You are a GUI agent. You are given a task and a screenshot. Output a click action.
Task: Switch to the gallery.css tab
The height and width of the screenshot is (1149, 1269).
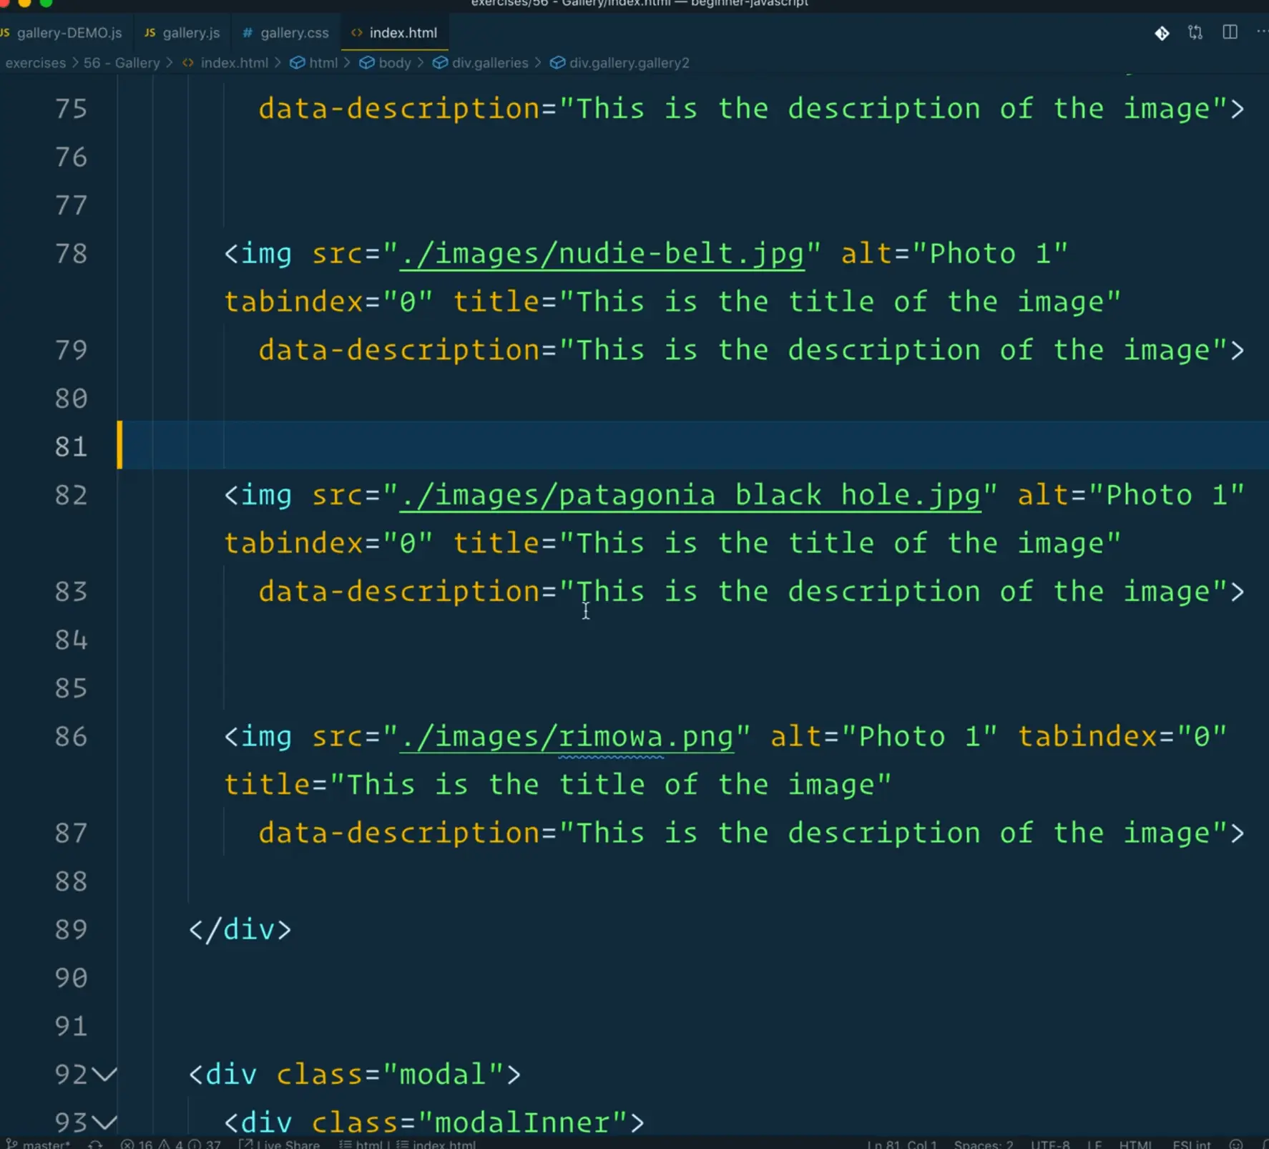click(x=294, y=33)
